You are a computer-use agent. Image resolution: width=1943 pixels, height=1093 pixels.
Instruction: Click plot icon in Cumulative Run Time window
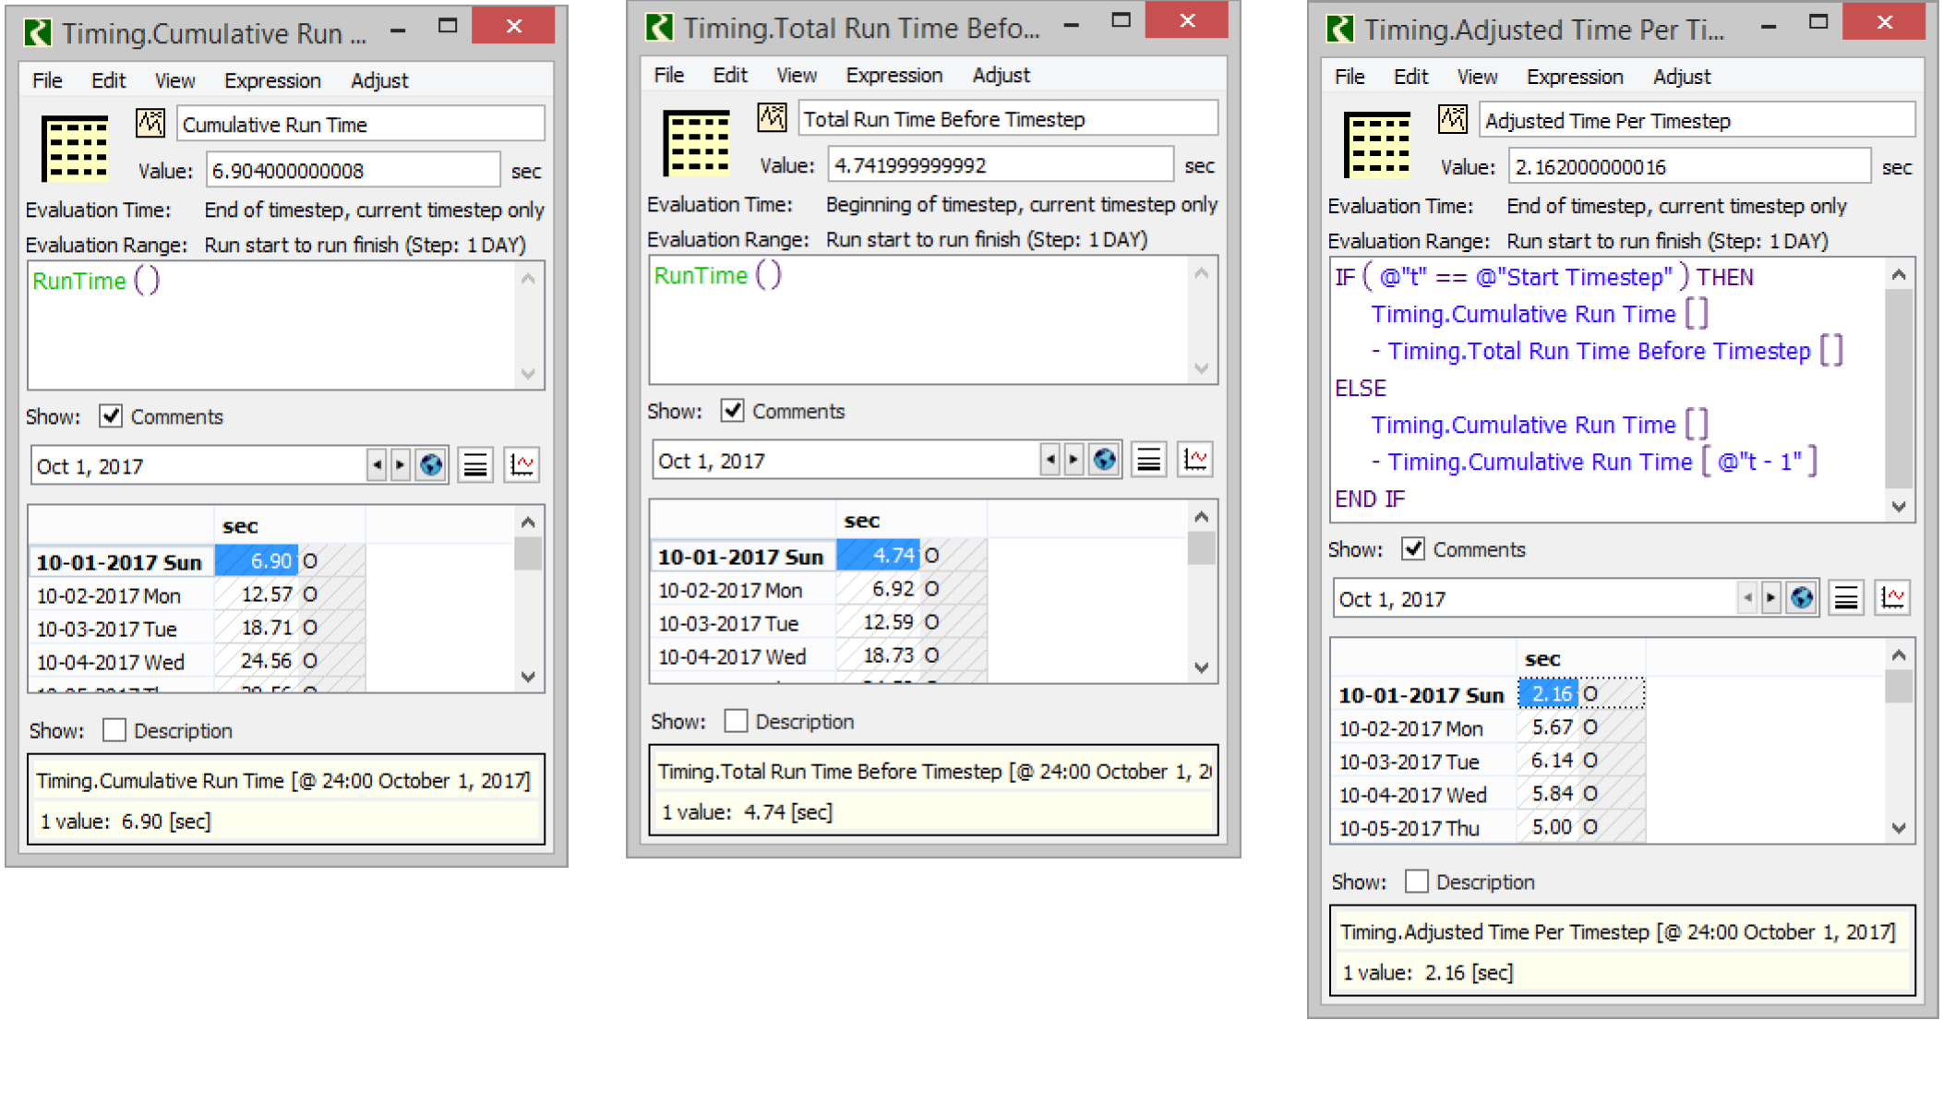(x=522, y=465)
